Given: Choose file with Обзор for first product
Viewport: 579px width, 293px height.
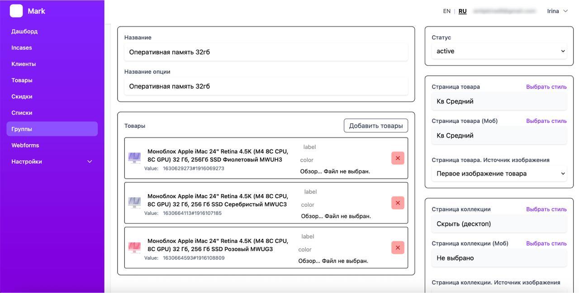Looking at the screenshot, I should tap(310, 171).
